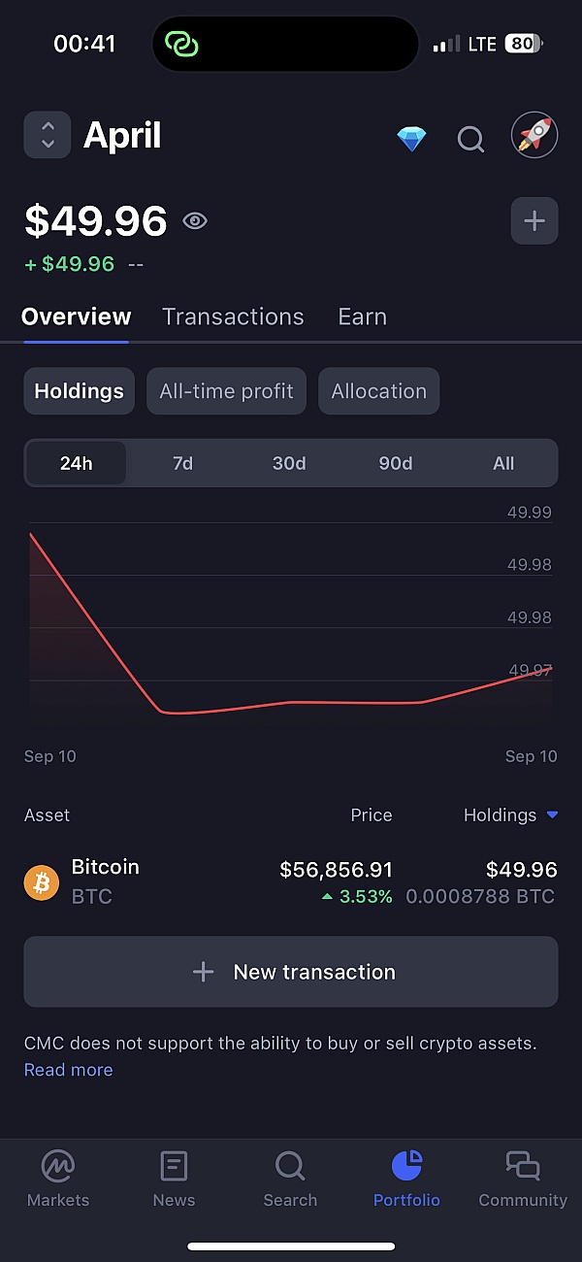This screenshot has width=582, height=1262.
Task: Switch to the Transactions tab
Action: tap(233, 316)
